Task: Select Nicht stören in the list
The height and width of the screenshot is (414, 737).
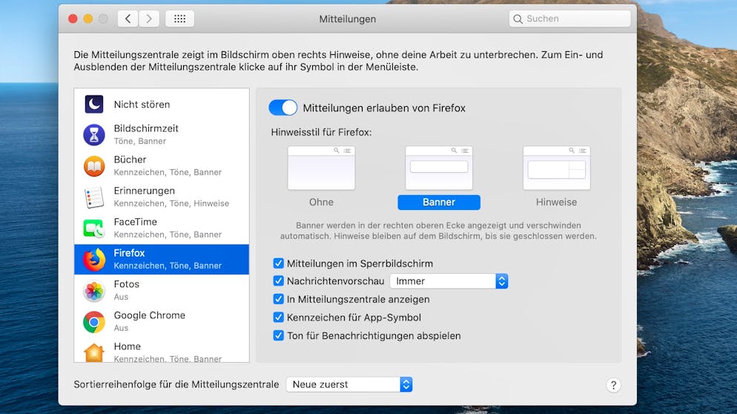Action: pyautogui.click(x=162, y=104)
